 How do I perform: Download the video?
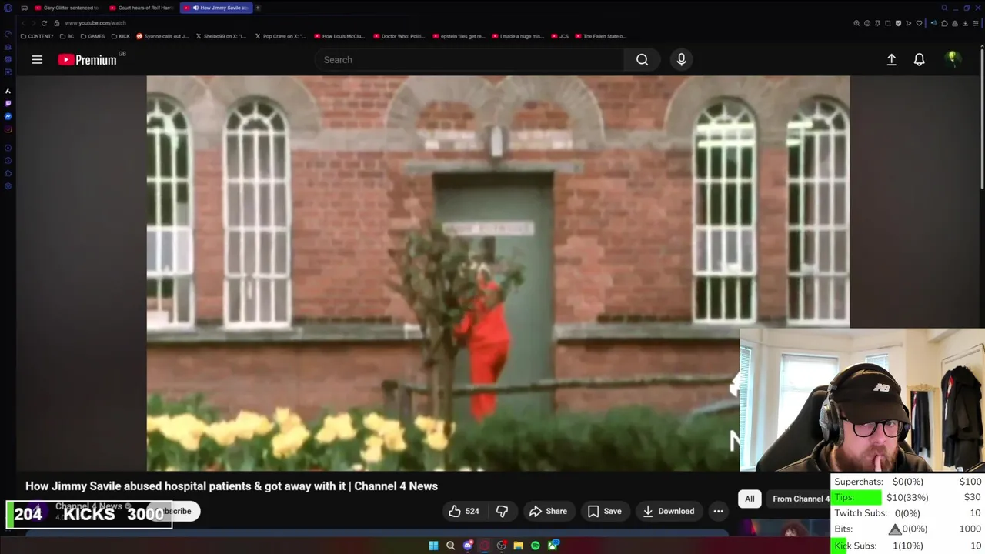(668, 511)
